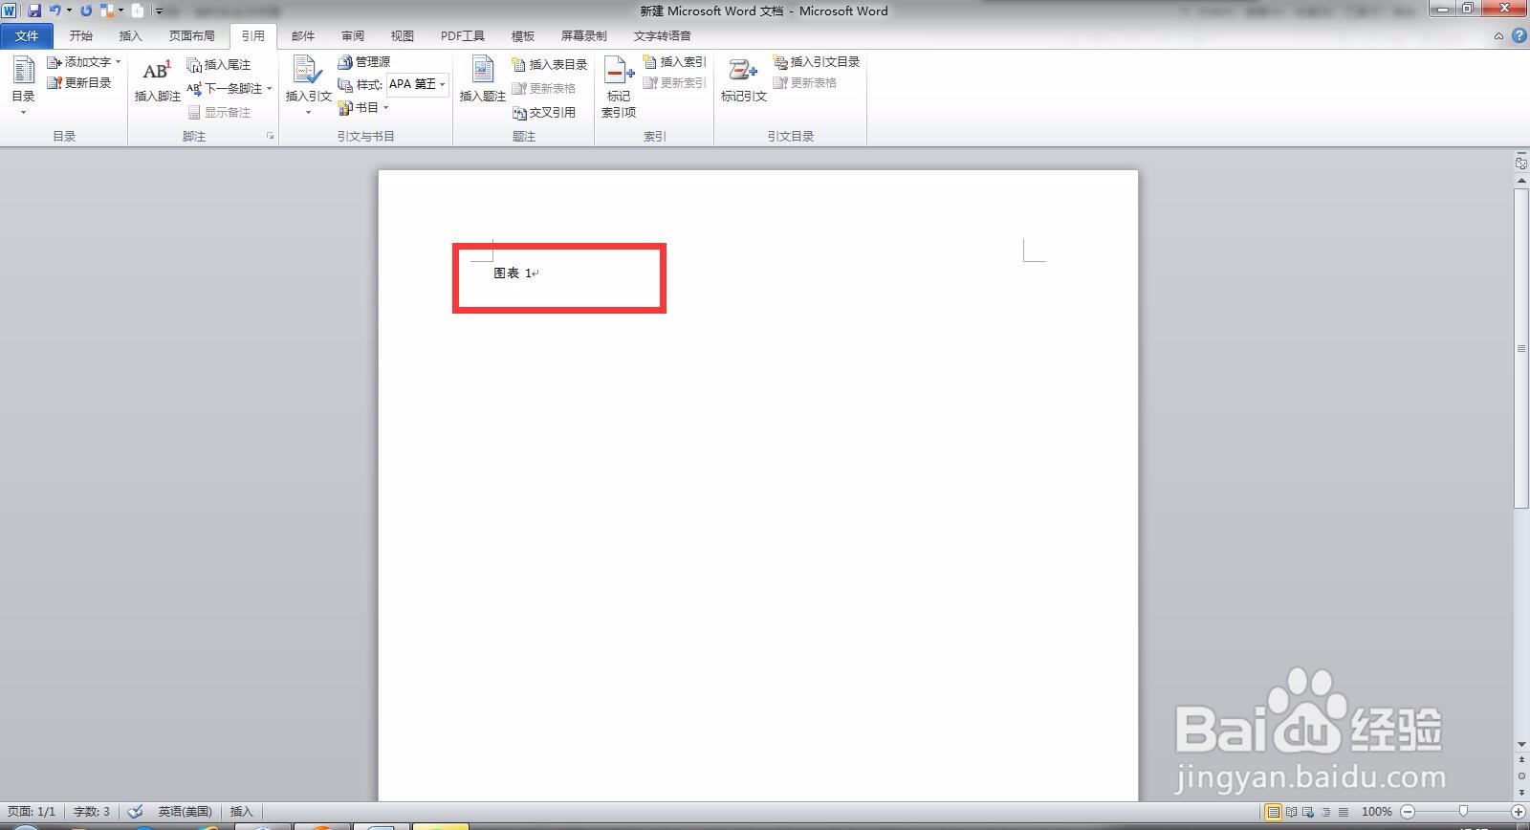Switch to the 审阅 review tab
Viewport: 1530px width, 830px height.
click(x=353, y=36)
